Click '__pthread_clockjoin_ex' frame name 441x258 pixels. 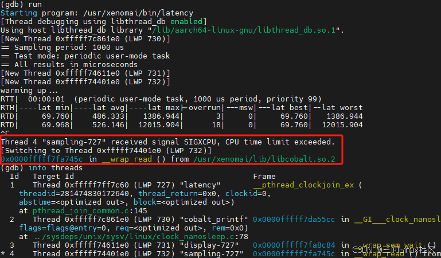click(303, 185)
